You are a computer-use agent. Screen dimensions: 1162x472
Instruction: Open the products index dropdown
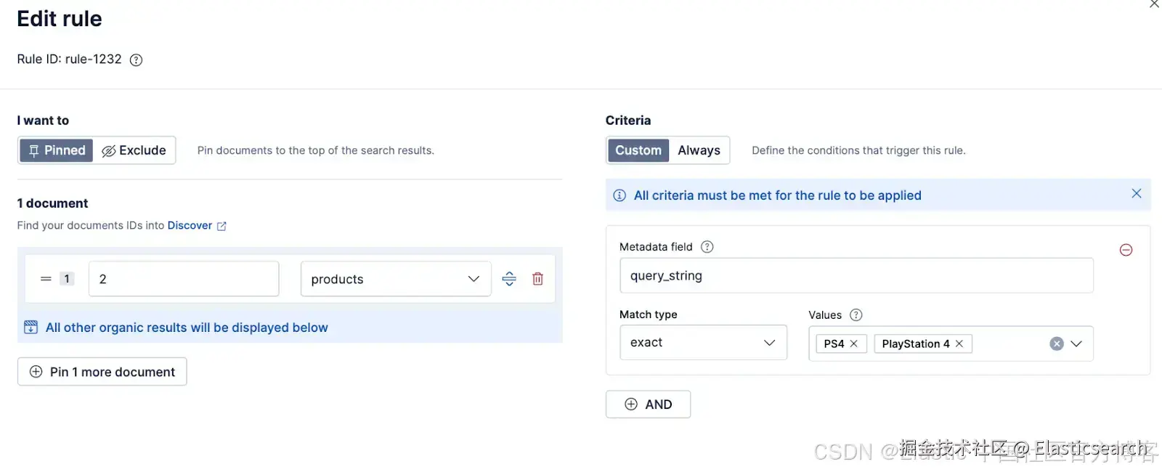click(395, 279)
